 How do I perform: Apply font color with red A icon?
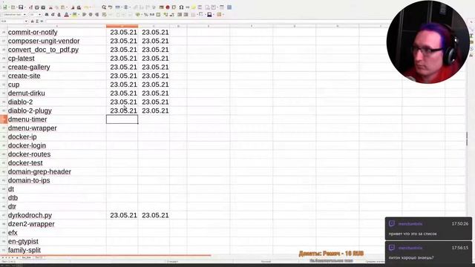coord(66,15)
